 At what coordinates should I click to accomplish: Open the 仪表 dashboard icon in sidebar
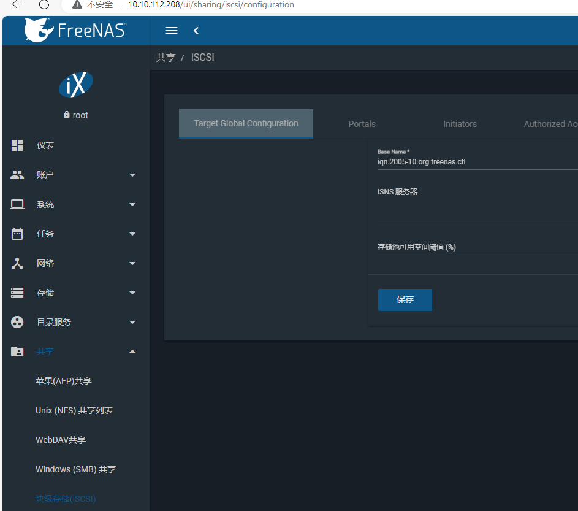17,145
